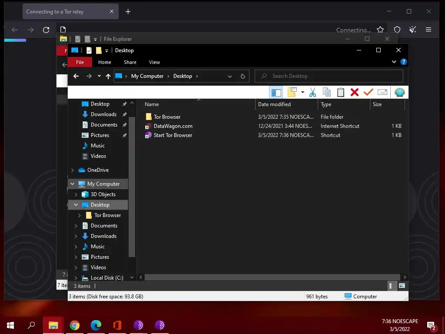Screen dimensions: 445x334
Task: Click the Search Desktop field
Action: click(329, 76)
